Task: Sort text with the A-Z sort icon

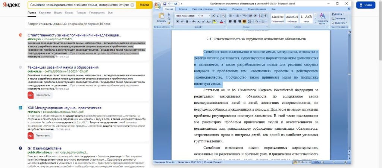Action: coord(260,16)
